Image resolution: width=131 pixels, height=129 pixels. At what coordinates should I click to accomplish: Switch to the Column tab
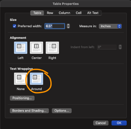(65, 13)
